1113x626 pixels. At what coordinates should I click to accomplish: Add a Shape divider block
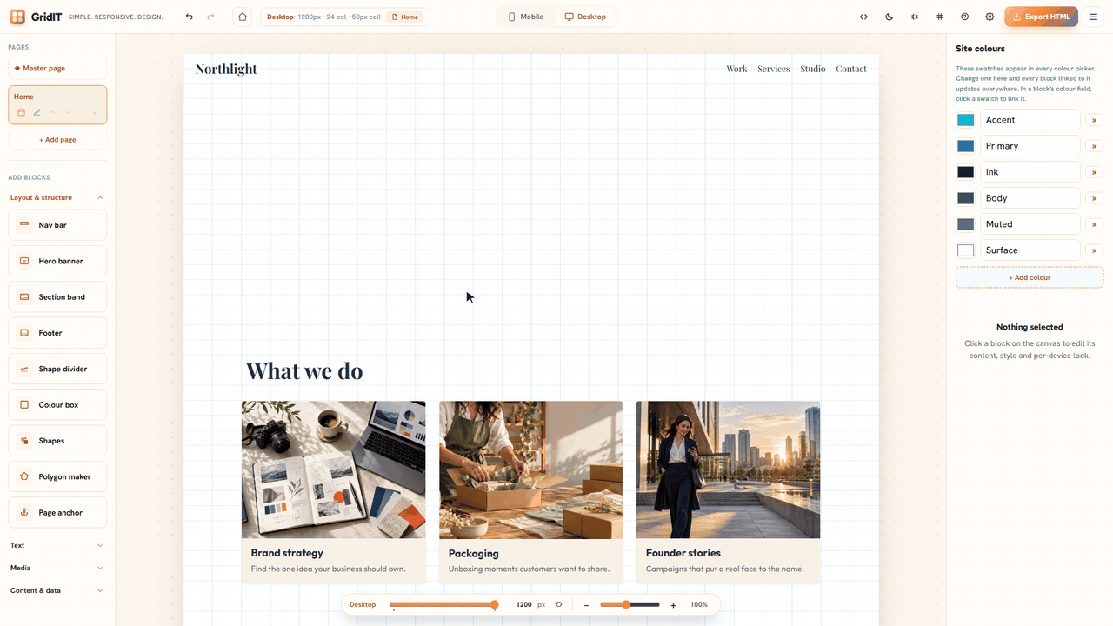(x=57, y=369)
